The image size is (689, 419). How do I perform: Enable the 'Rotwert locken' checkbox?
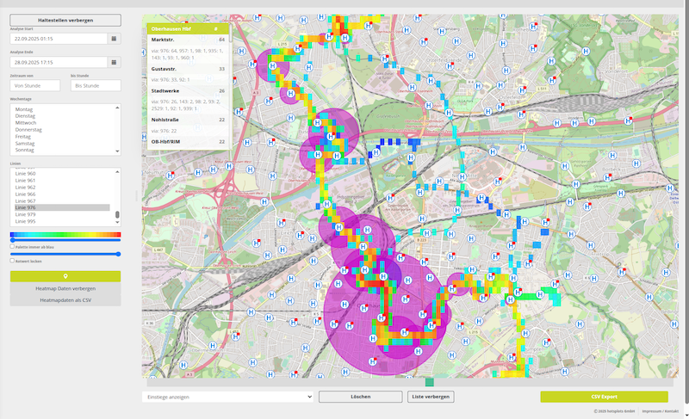(13, 261)
